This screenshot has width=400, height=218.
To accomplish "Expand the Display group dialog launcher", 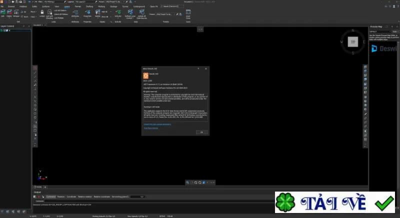I will click(111, 22).
